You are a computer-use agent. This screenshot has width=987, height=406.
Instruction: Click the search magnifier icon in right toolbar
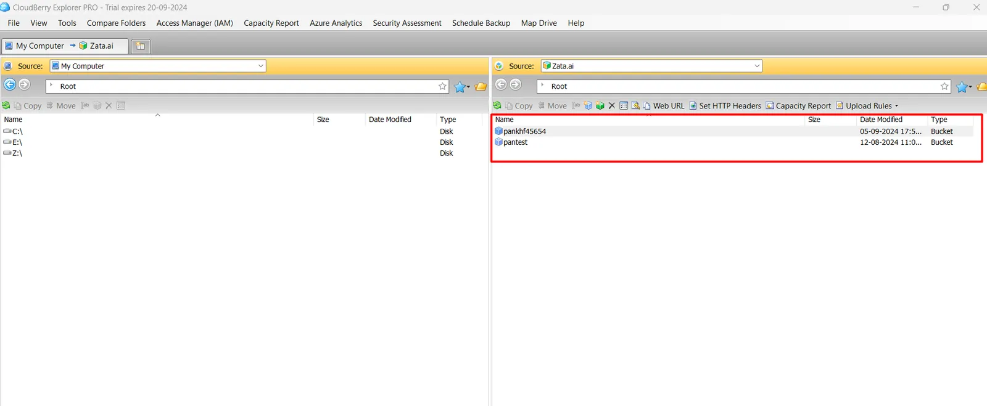635,106
